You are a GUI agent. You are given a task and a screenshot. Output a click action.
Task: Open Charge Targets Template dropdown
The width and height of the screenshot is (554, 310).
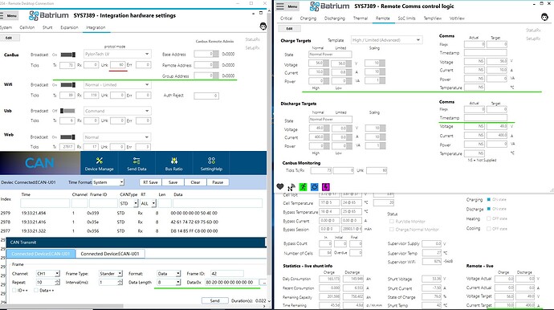386,40
